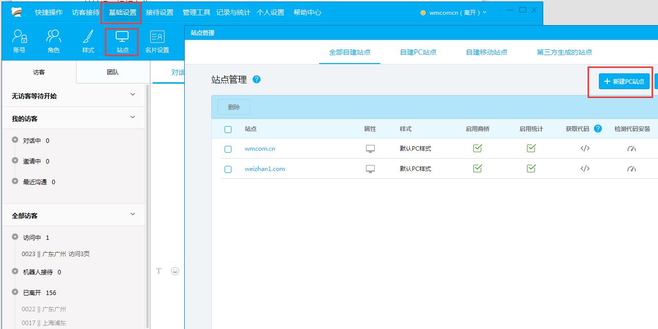Tick the checkbox next to wmcom.cn
The width and height of the screenshot is (658, 329).
click(228, 149)
